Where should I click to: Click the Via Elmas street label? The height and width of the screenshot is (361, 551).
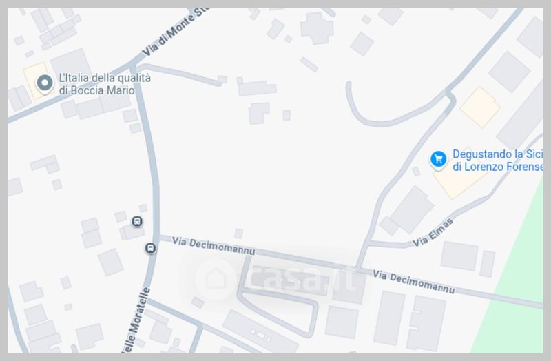coord(433,232)
